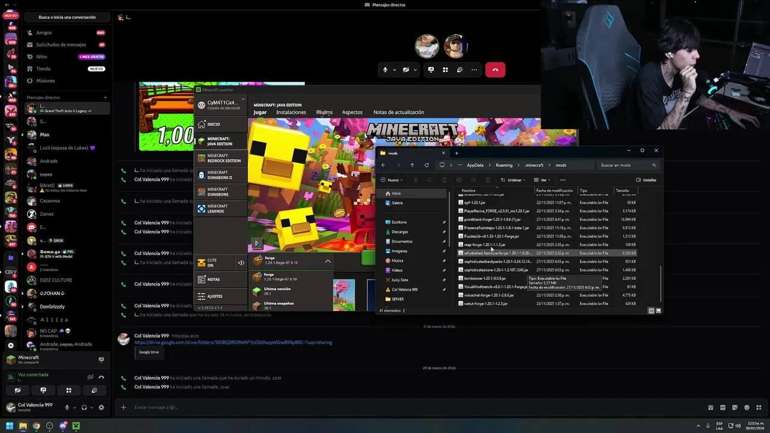Screen dimensions: 770x433
Task: Collapse the forge version selector dropdown
Action: [328, 261]
